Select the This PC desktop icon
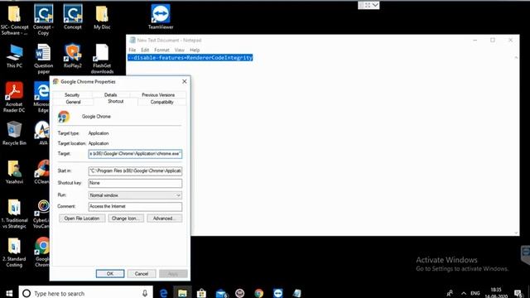Screen dimensions: 530x298 (14, 56)
